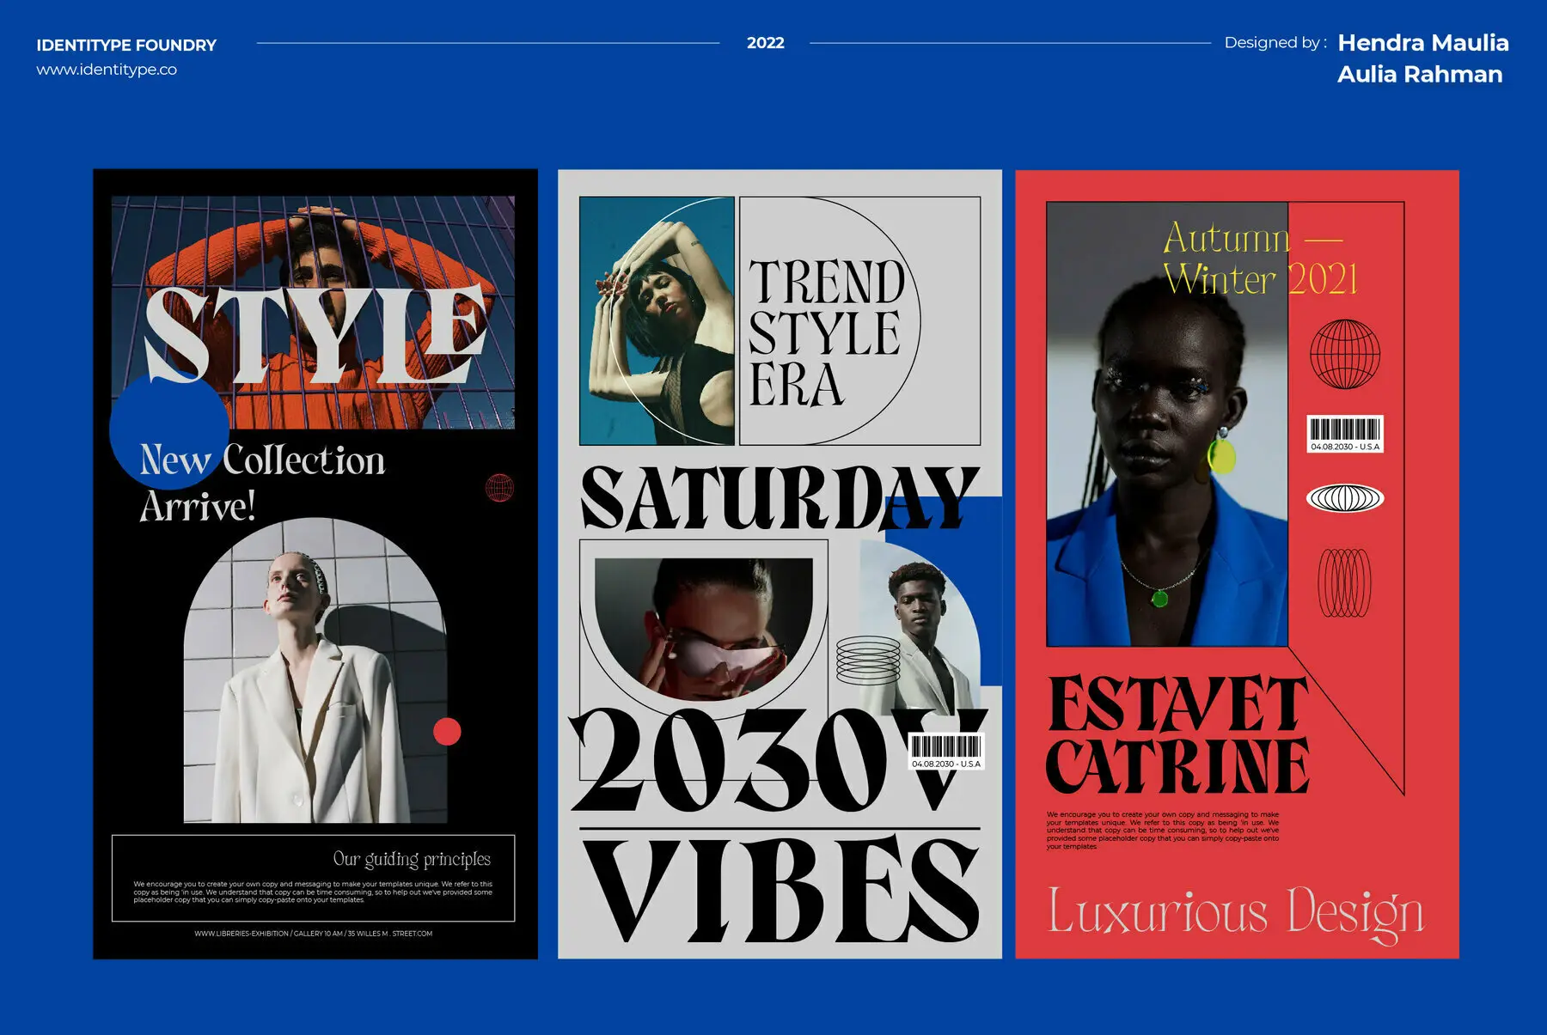Open the www.identitype.co link
1547x1035 pixels.
(x=107, y=70)
